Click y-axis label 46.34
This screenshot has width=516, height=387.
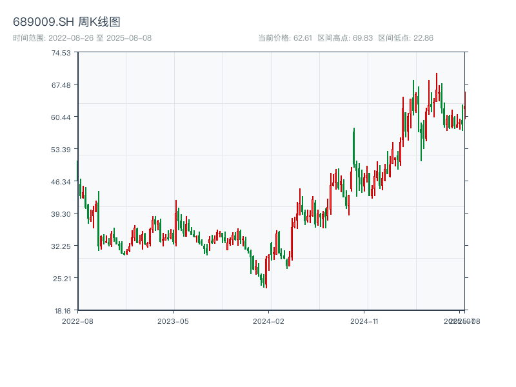61,182
